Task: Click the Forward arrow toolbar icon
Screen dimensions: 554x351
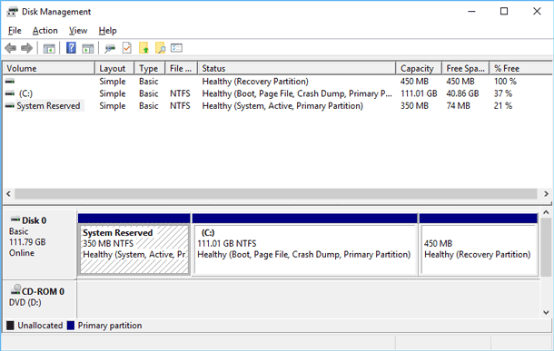Action: pos(27,48)
